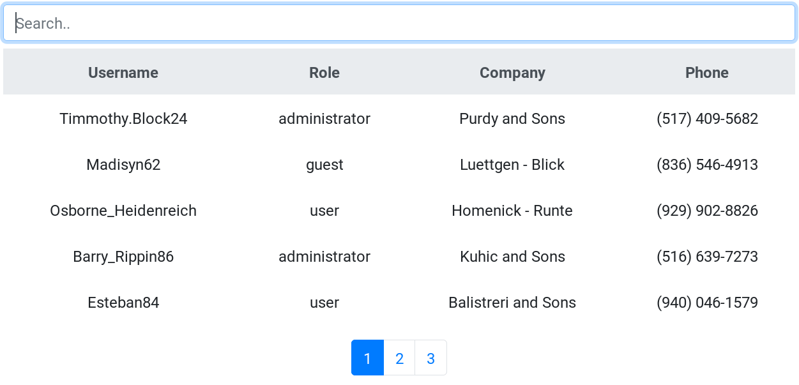The width and height of the screenshot is (799, 385).
Task: Select Kuhic and Sons company
Action: (512, 257)
